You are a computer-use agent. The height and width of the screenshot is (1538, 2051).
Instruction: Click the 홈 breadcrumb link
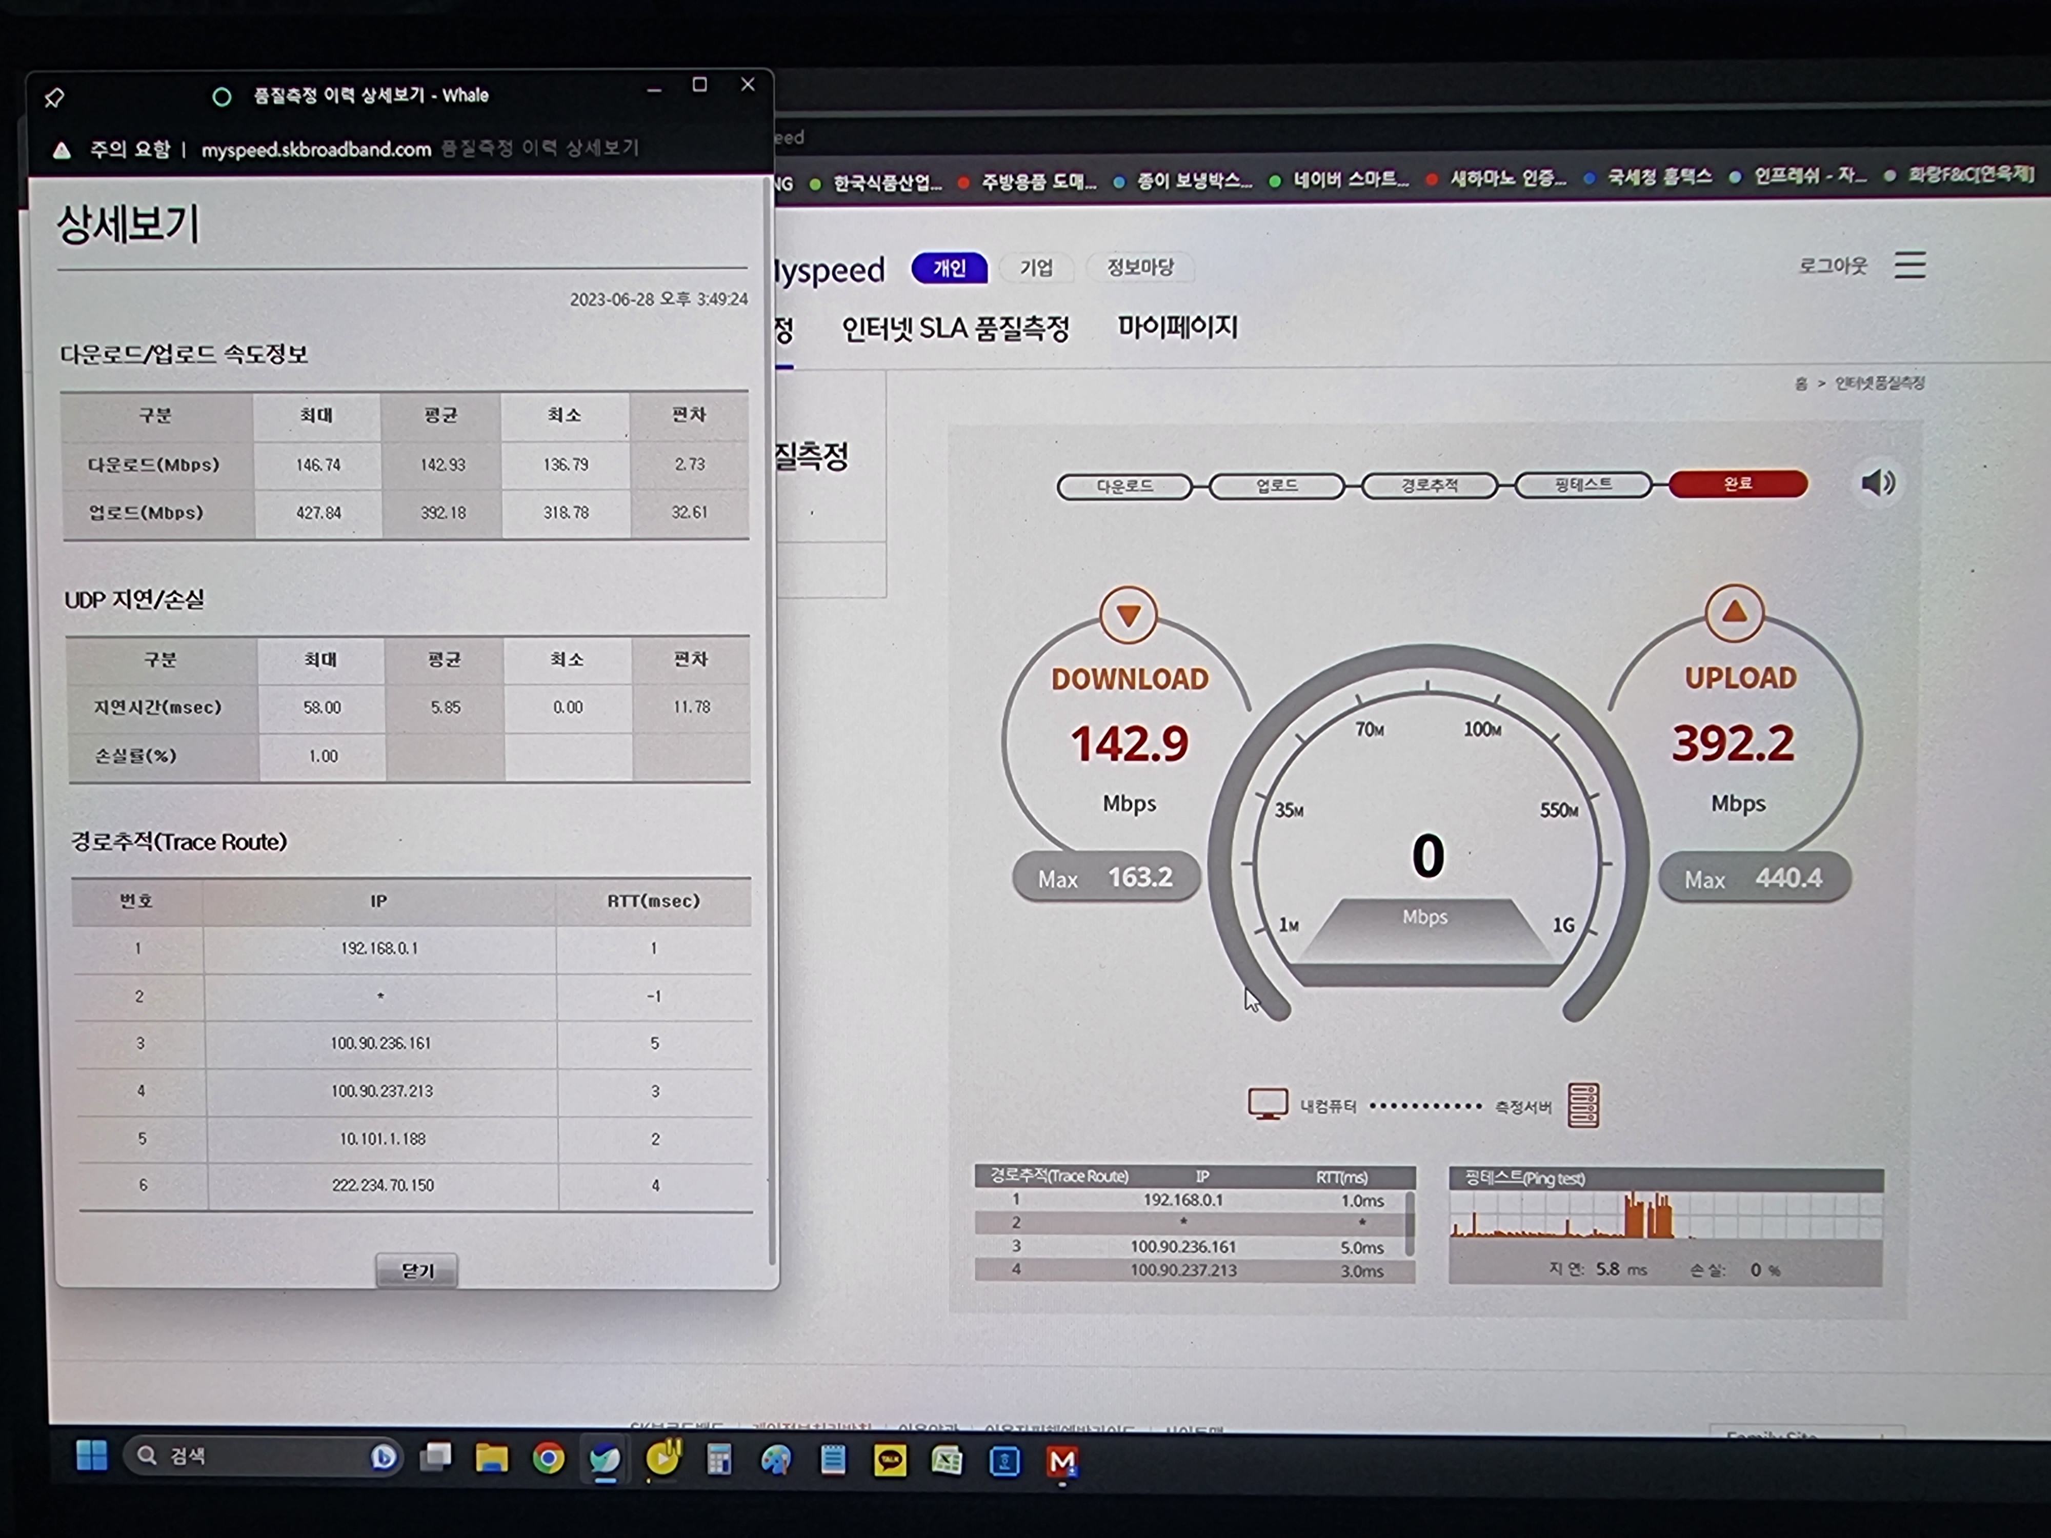point(1801,383)
